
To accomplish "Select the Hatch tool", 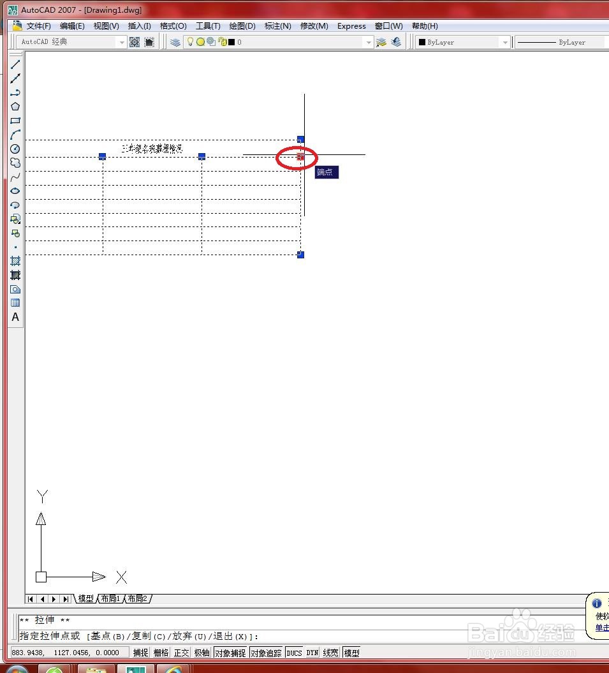I will [15, 261].
